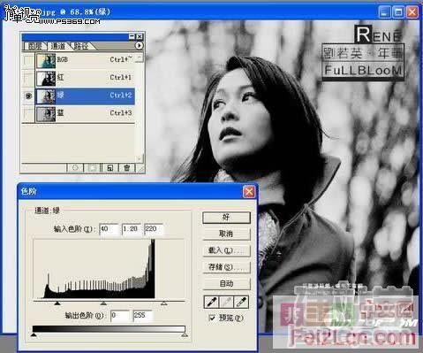Click the input levels gamma field showing 1.20

(131, 229)
